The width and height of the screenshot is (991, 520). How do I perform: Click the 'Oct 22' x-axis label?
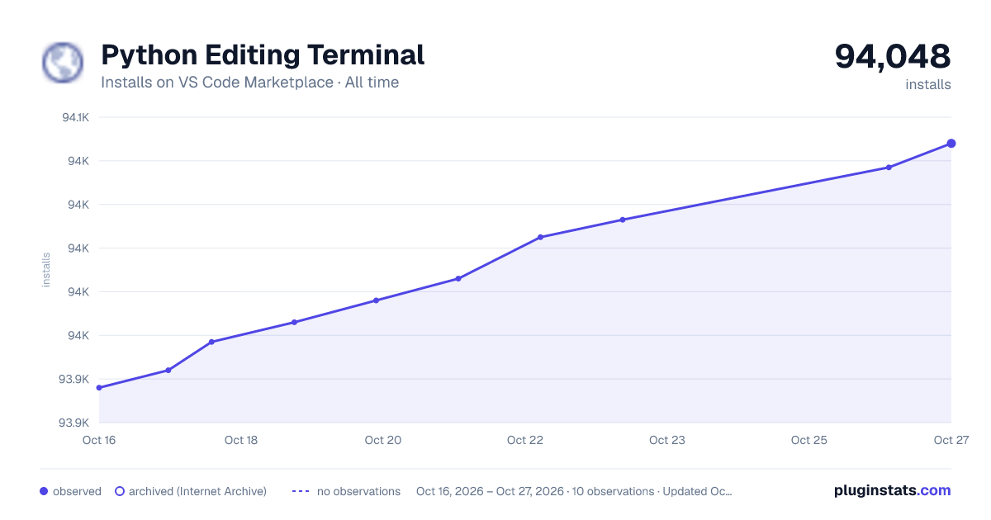[525, 440]
